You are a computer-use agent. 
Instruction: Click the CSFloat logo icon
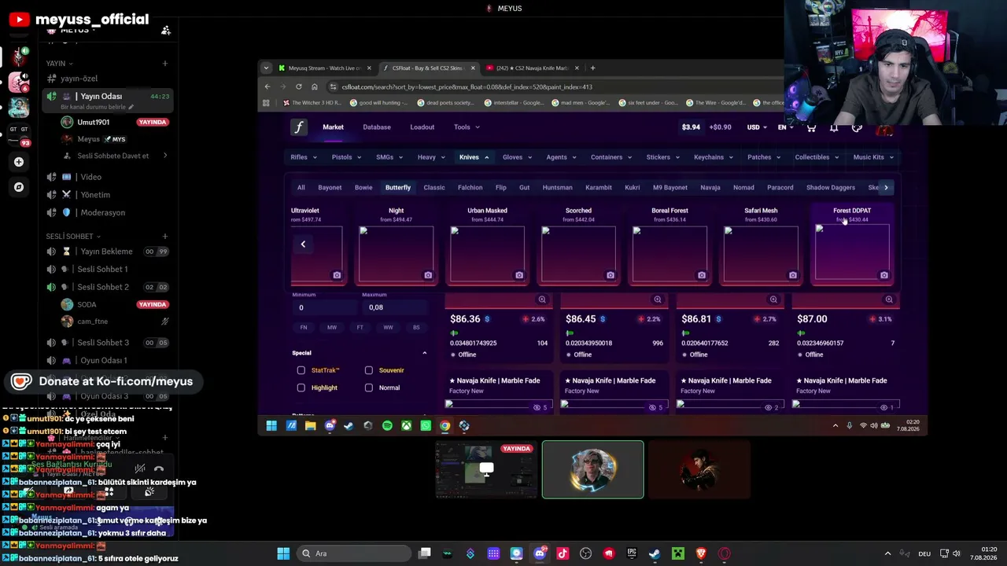point(298,127)
